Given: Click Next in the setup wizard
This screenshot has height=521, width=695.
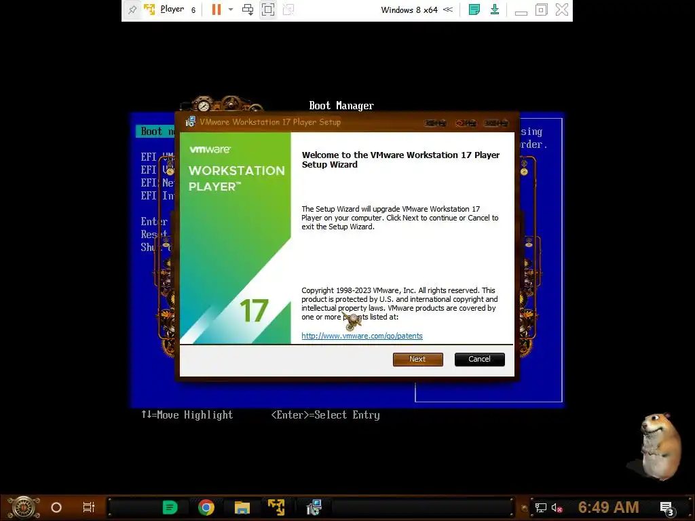Looking at the screenshot, I should click(417, 360).
